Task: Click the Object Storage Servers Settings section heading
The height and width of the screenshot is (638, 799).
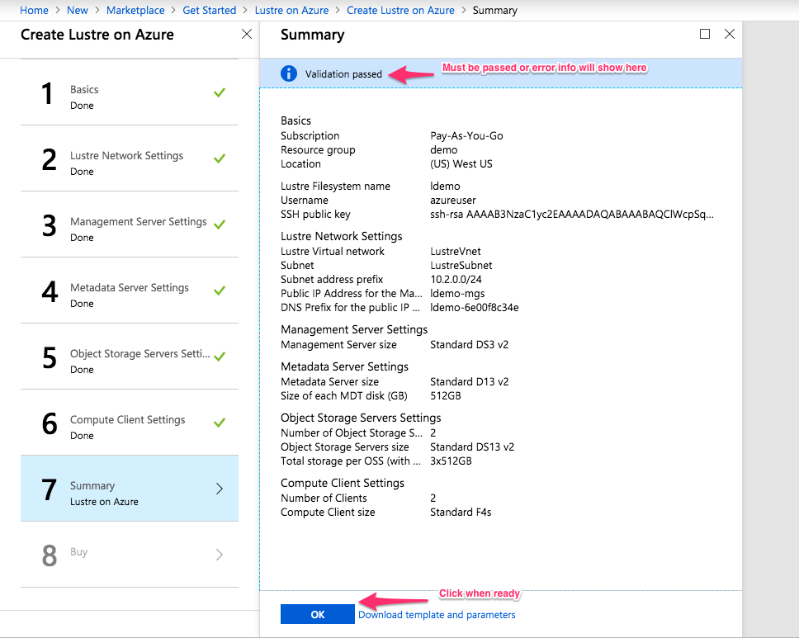Action: 361,418
